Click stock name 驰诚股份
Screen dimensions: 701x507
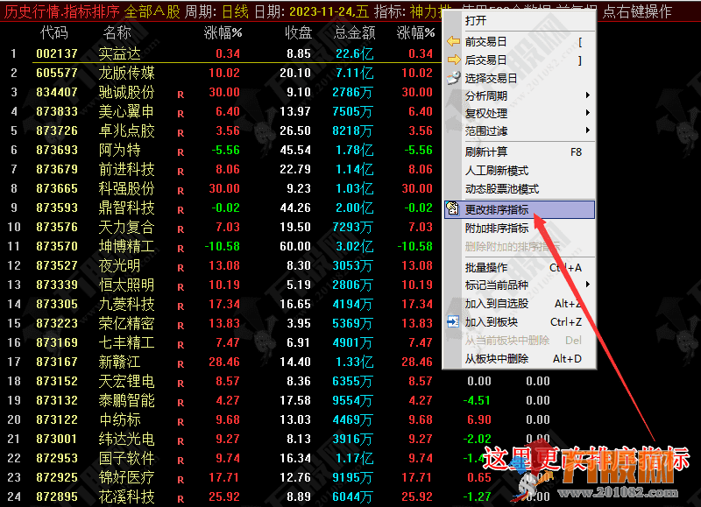(126, 92)
